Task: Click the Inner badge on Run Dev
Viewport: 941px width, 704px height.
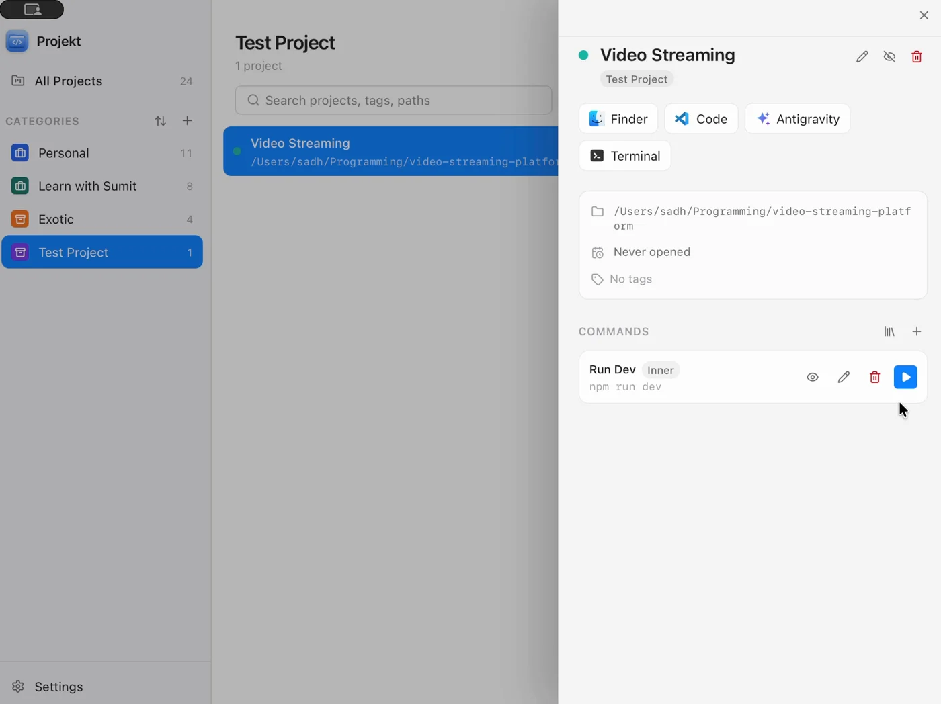Action: tap(661, 370)
